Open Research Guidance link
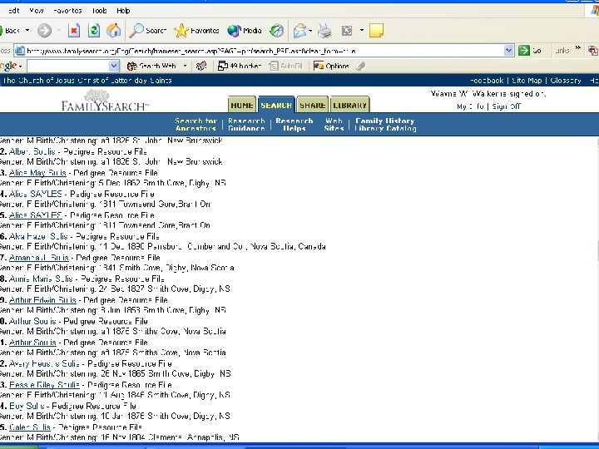Viewport: 599px width, 449px height. [246, 125]
